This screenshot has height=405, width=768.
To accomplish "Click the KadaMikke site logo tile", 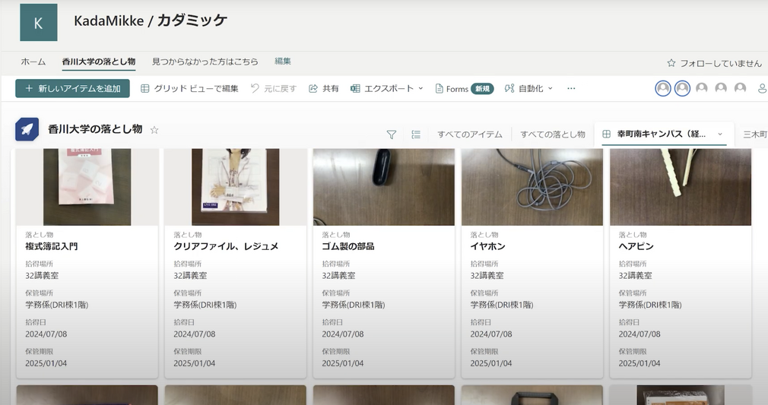I will click(38, 23).
